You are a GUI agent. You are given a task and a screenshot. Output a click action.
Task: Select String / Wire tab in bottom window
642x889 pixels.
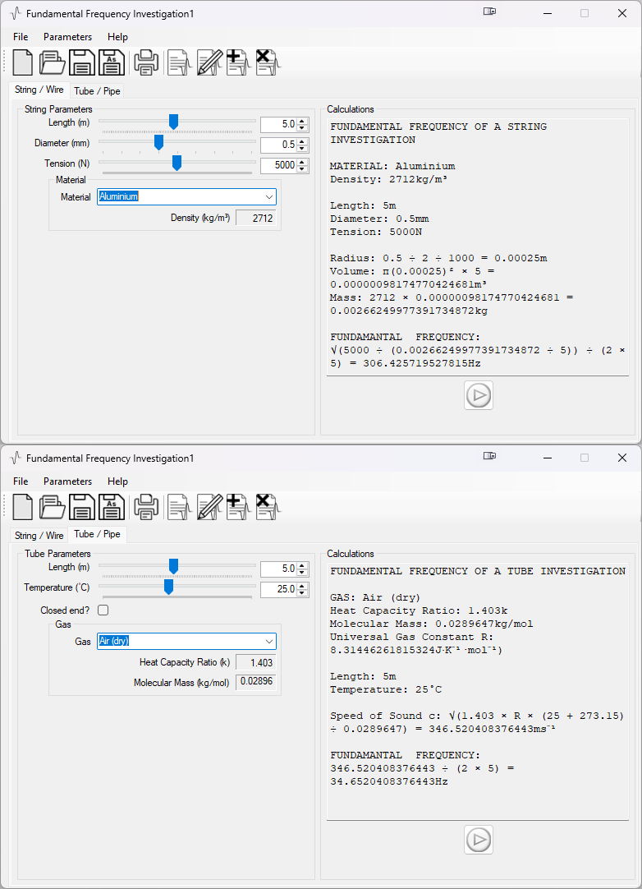point(39,536)
